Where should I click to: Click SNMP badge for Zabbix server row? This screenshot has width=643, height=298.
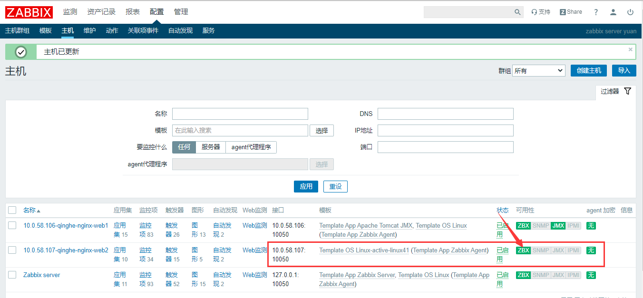(x=541, y=275)
